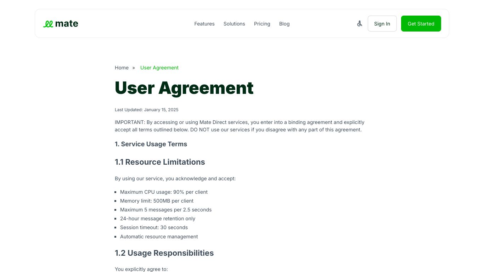Click 'Memory limit: 500MB per client'

click(x=157, y=201)
